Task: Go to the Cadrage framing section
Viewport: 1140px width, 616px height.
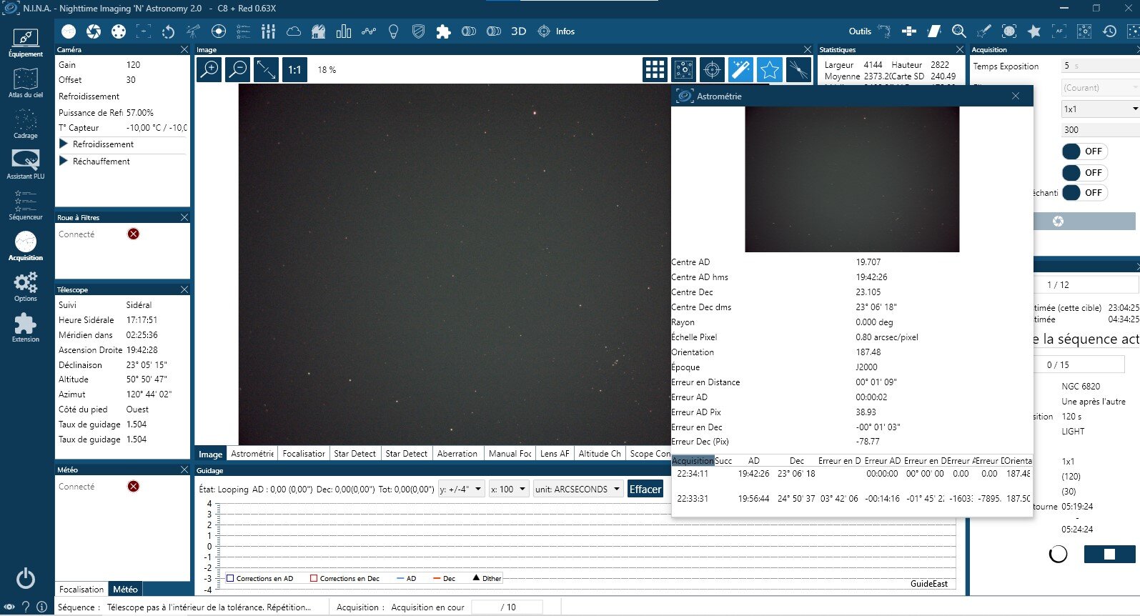Action: pyautogui.click(x=26, y=124)
